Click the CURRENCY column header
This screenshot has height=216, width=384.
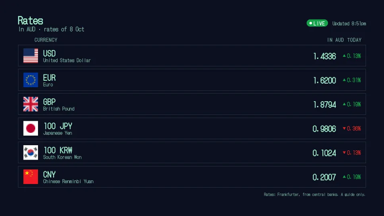46,40
